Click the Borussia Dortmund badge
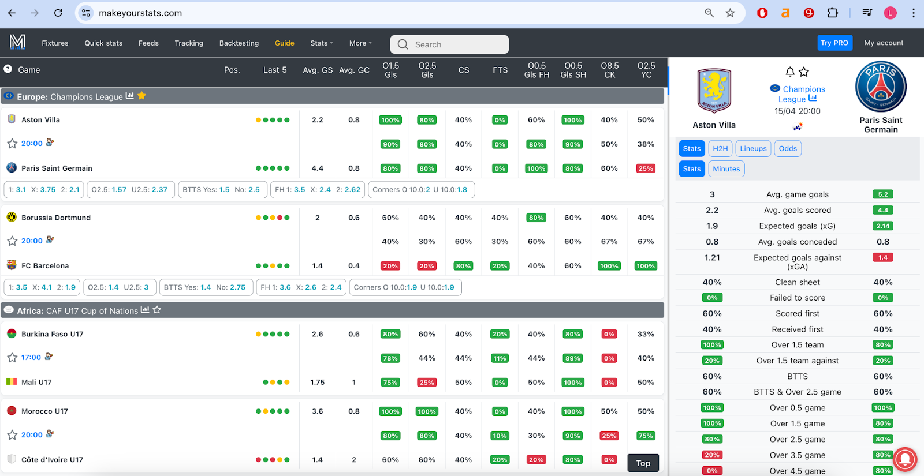This screenshot has height=476, width=924. pyautogui.click(x=12, y=217)
